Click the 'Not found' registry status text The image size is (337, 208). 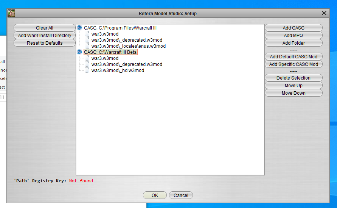pos(81,181)
